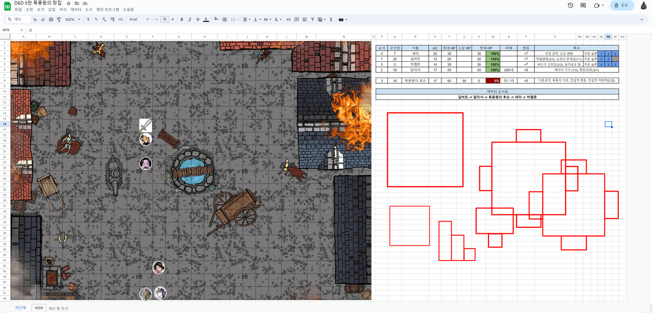Click the redo arrow in the toolbar
This screenshot has width=654, height=313.
coord(42,19)
